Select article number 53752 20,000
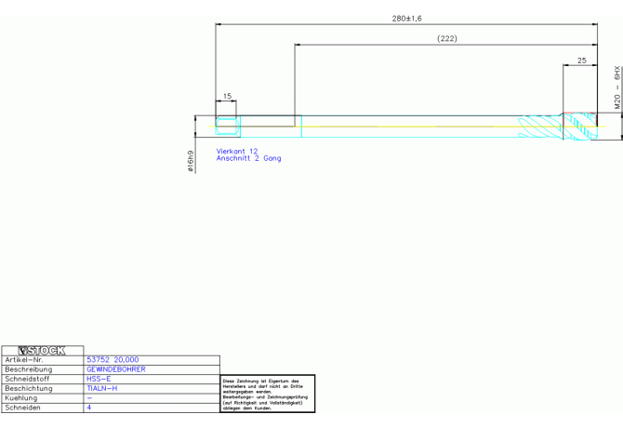 [x=113, y=360]
